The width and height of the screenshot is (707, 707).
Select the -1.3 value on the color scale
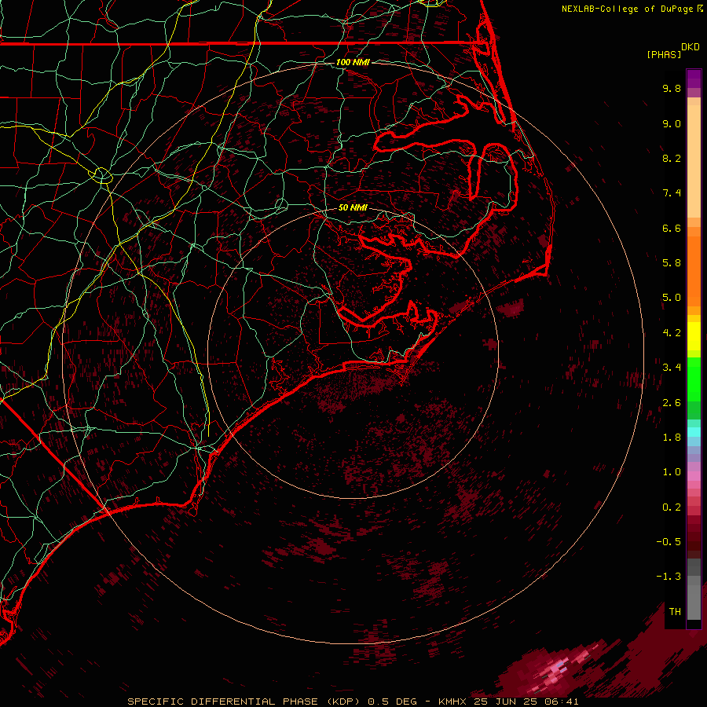pos(669,577)
